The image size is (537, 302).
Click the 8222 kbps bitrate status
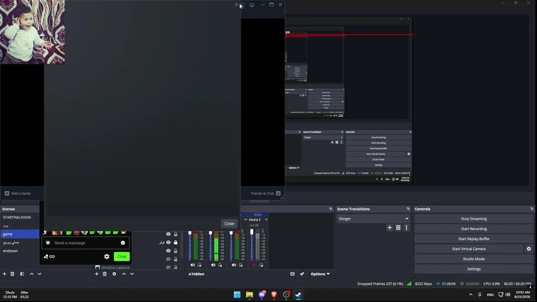tap(423, 284)
